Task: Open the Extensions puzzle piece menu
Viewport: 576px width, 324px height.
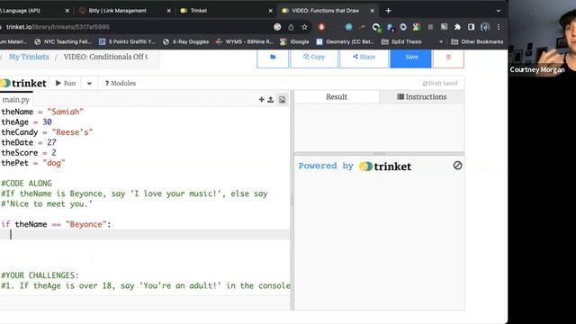Action: click(x=457, y=27)
